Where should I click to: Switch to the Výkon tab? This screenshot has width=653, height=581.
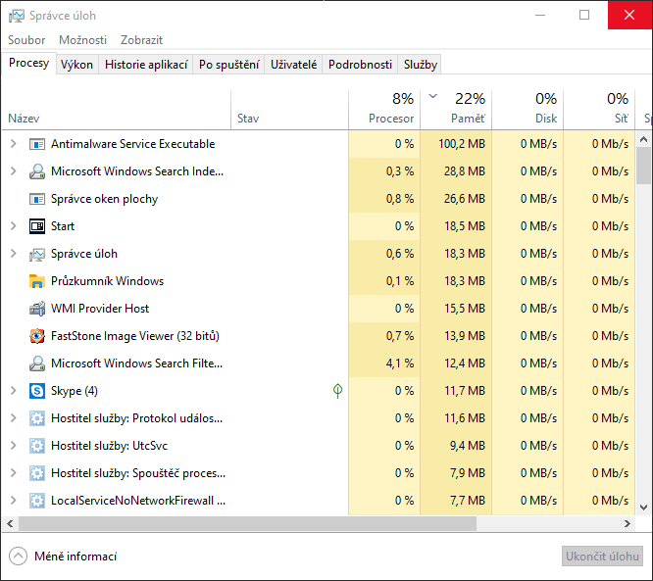coord(76,65)
